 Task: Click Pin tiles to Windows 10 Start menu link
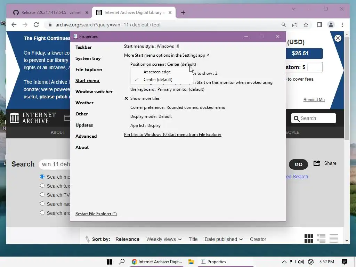coord(172,135)
